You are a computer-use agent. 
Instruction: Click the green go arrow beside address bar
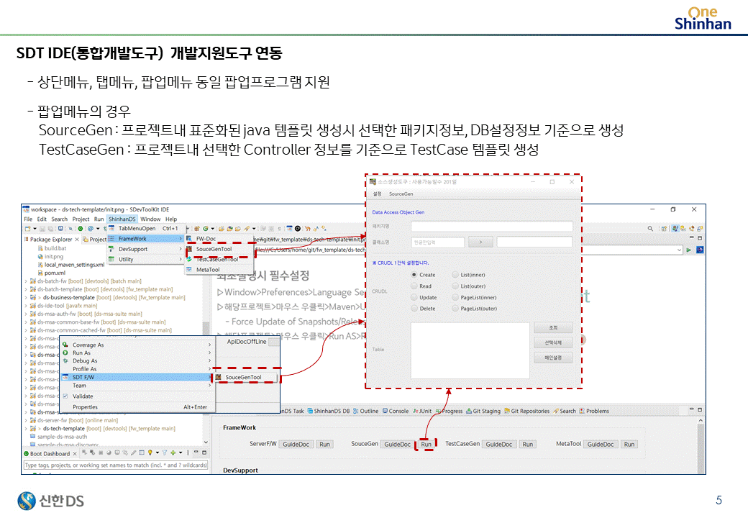coord(689,250)
